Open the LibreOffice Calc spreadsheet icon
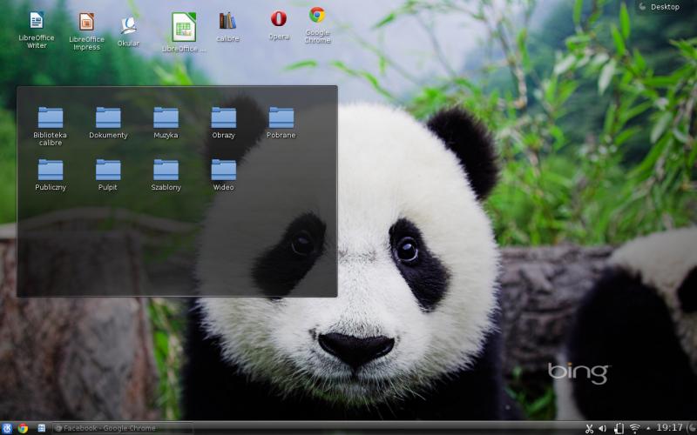Image resolution: width=697 pixels, height=435 pixels. (x=184, y=28)
